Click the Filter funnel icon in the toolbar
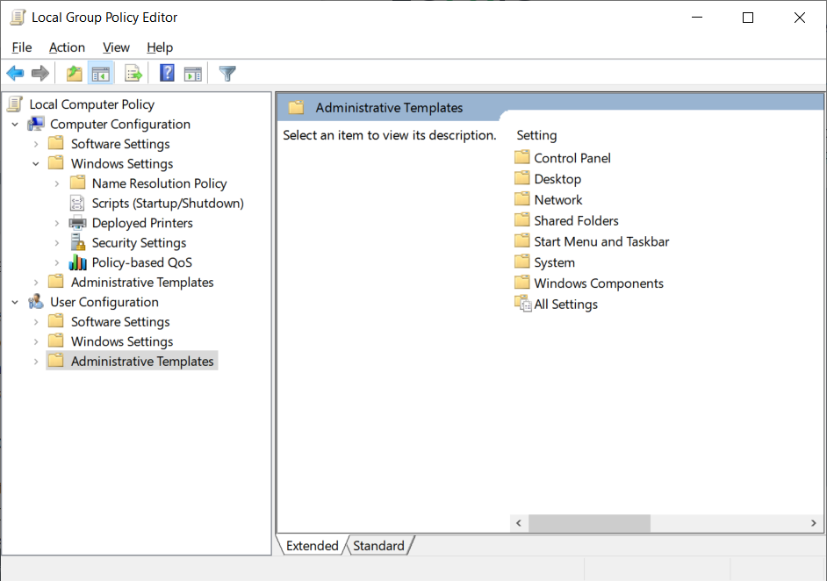This screenshot has height=581, width=827. tap(227, 74)
